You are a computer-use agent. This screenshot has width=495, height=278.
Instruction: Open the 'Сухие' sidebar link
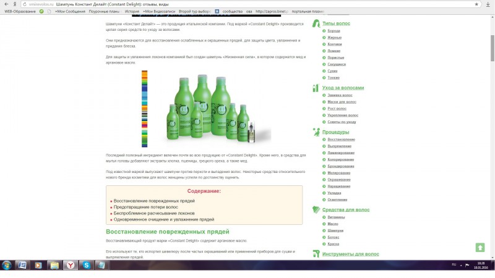tap(332, 71)
